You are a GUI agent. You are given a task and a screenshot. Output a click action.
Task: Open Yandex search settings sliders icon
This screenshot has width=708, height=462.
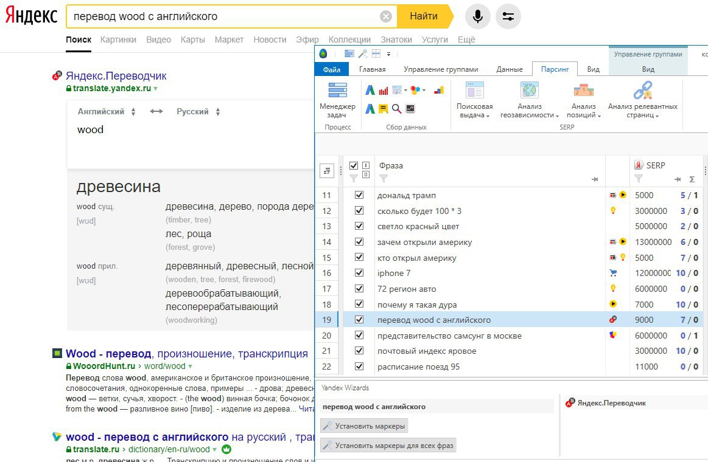(508, 16)
